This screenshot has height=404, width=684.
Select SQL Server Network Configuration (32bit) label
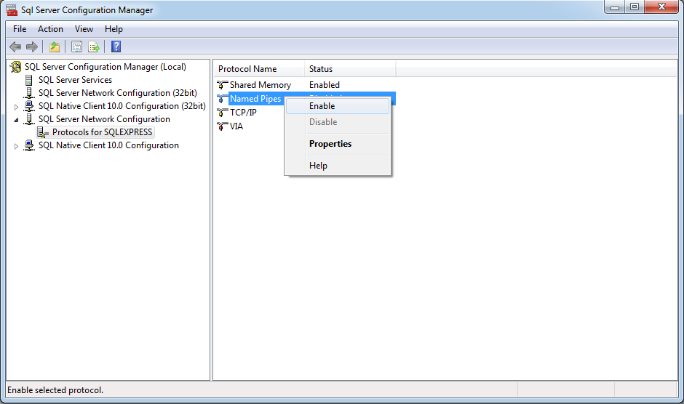(x=118, y=93)
